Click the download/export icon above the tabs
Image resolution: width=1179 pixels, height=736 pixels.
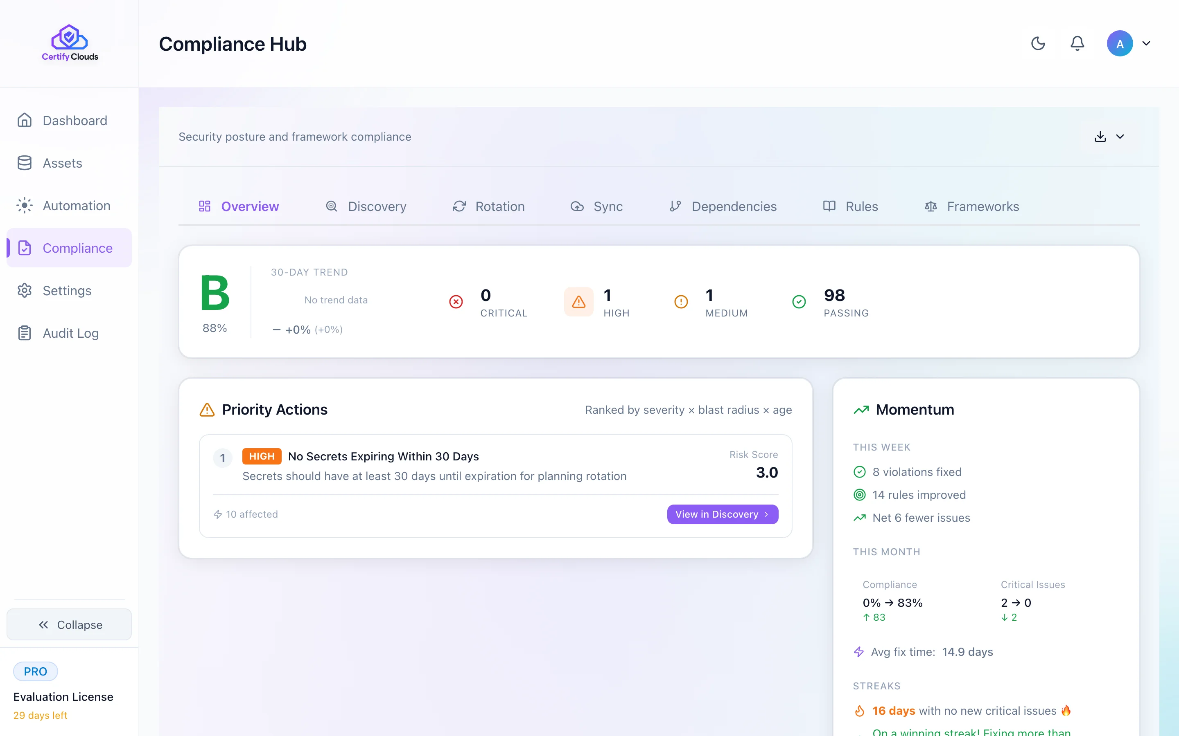point(1100,137)
